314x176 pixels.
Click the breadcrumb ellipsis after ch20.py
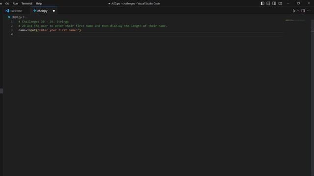click(26, 17)
